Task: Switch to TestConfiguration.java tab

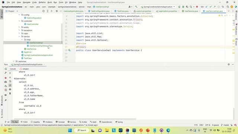Action: [x=100, y=11]
